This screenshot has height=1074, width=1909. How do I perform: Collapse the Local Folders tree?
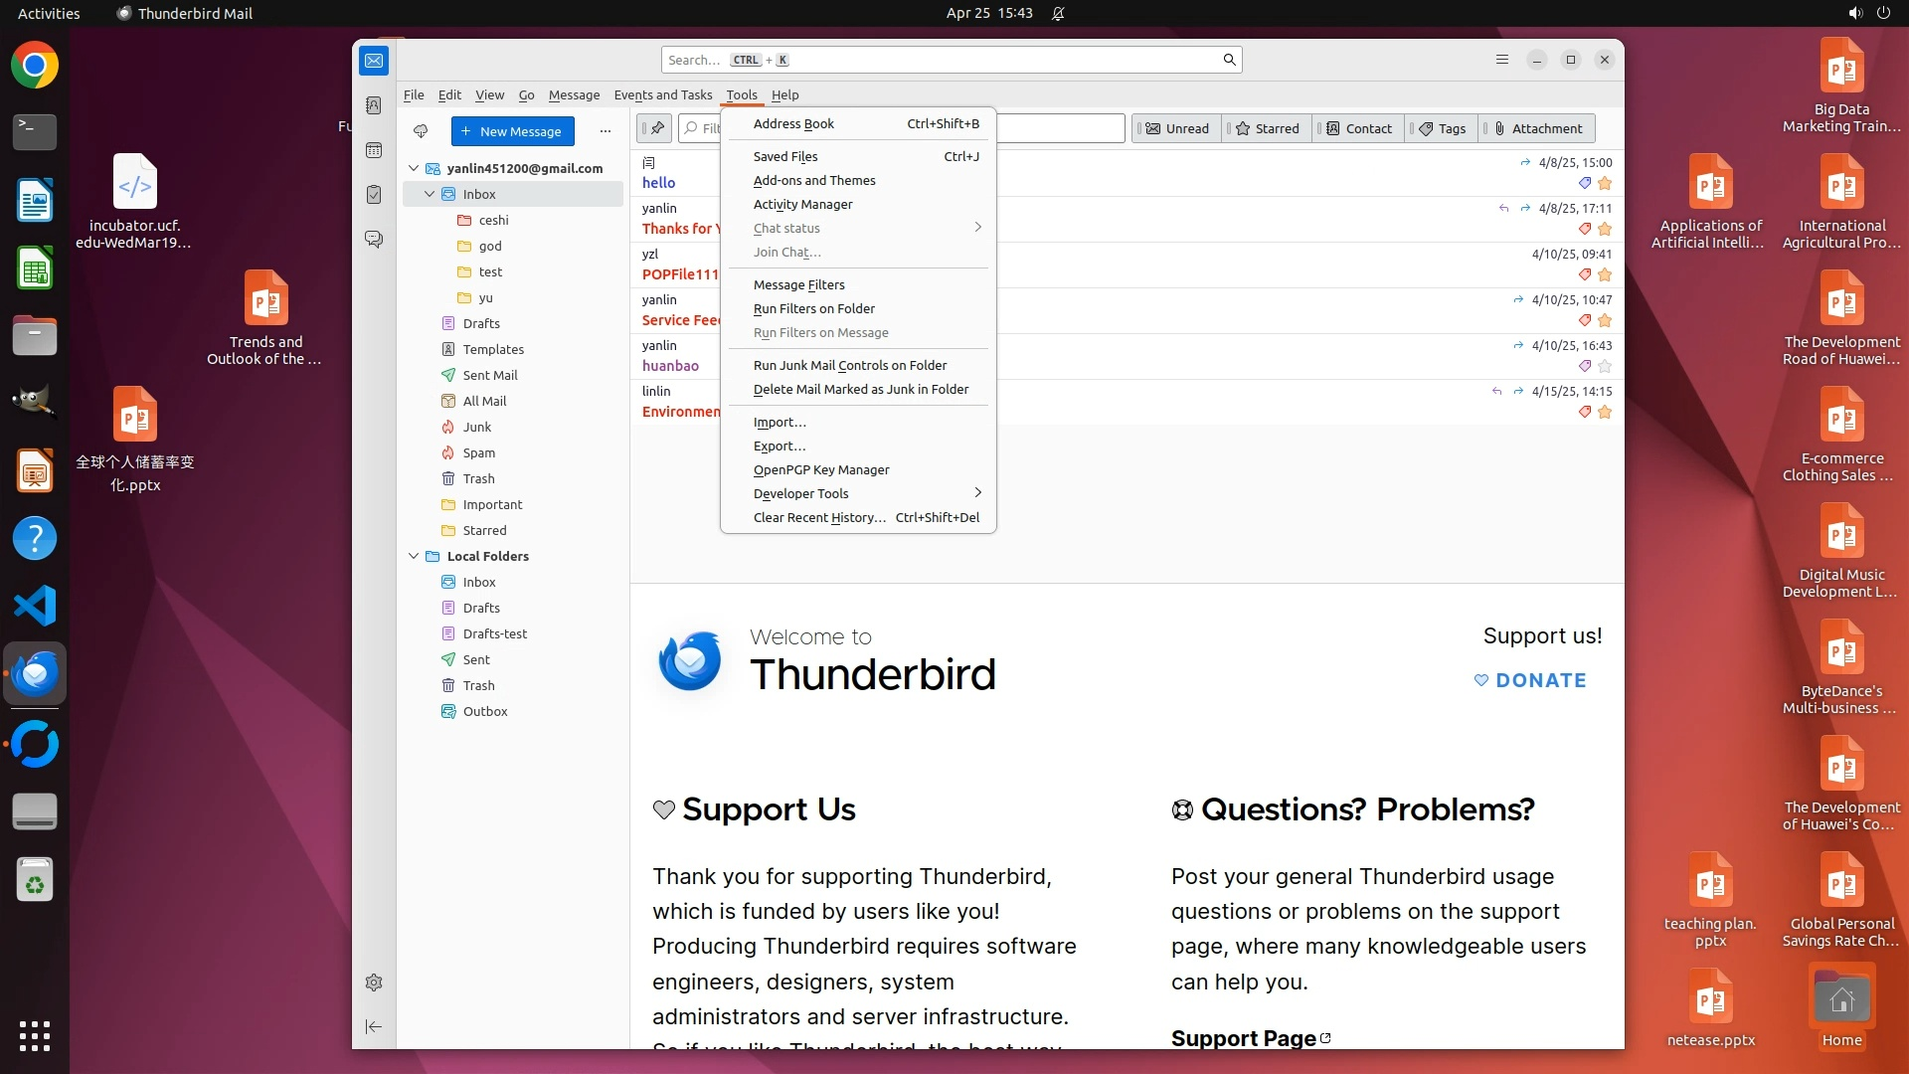click(414, 556)
